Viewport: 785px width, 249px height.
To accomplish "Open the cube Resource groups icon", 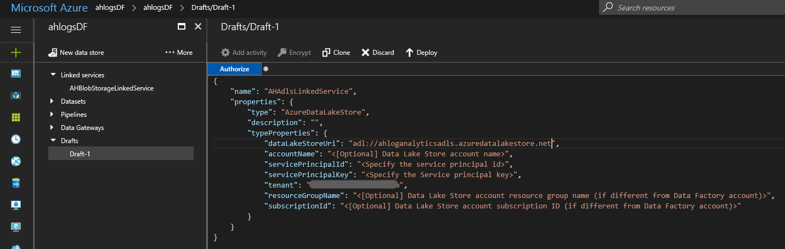I will [x=16, y=95].
